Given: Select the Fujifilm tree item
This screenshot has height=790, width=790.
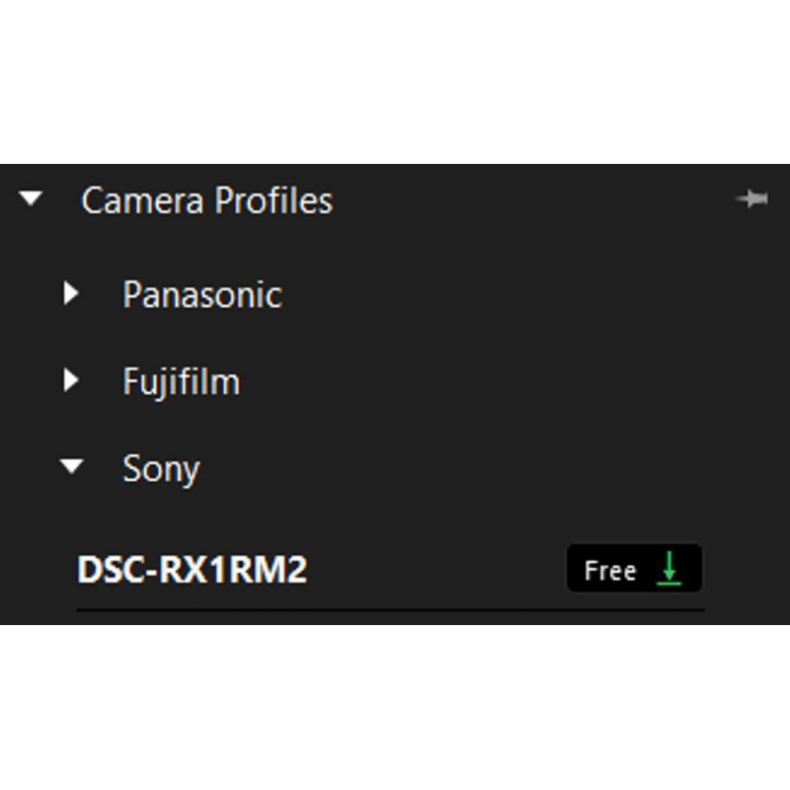Looking at the screenshot, I should click(181, 381).
